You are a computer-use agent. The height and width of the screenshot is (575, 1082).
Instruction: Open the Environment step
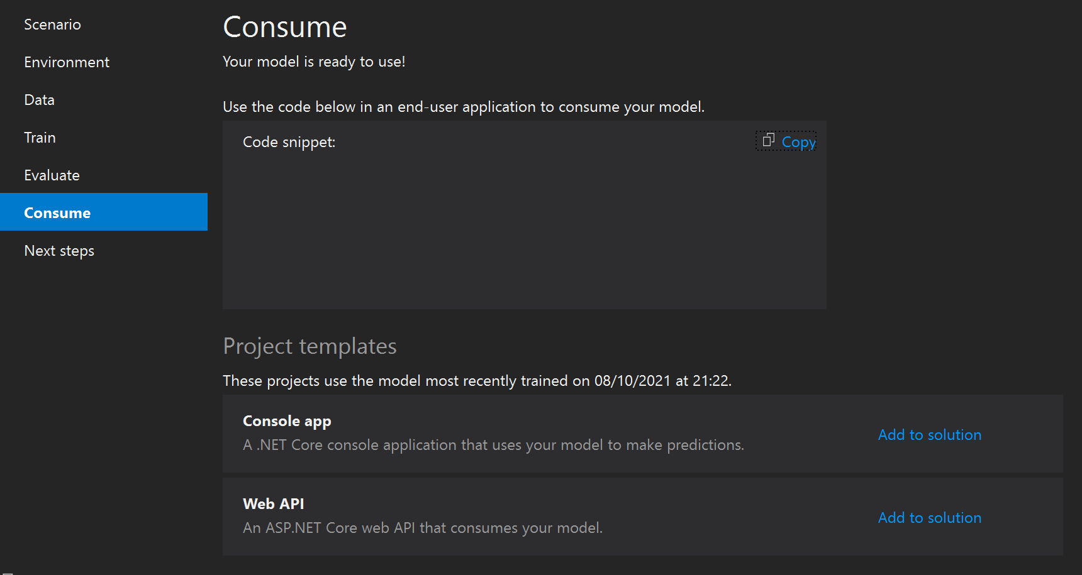point(66,62)
